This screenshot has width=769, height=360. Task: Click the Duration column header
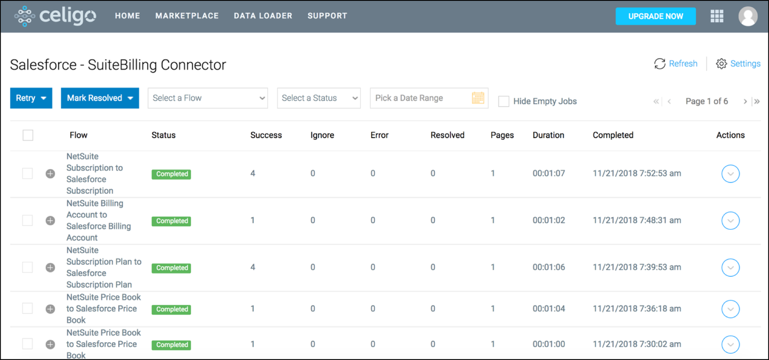[x=548, y=135]
